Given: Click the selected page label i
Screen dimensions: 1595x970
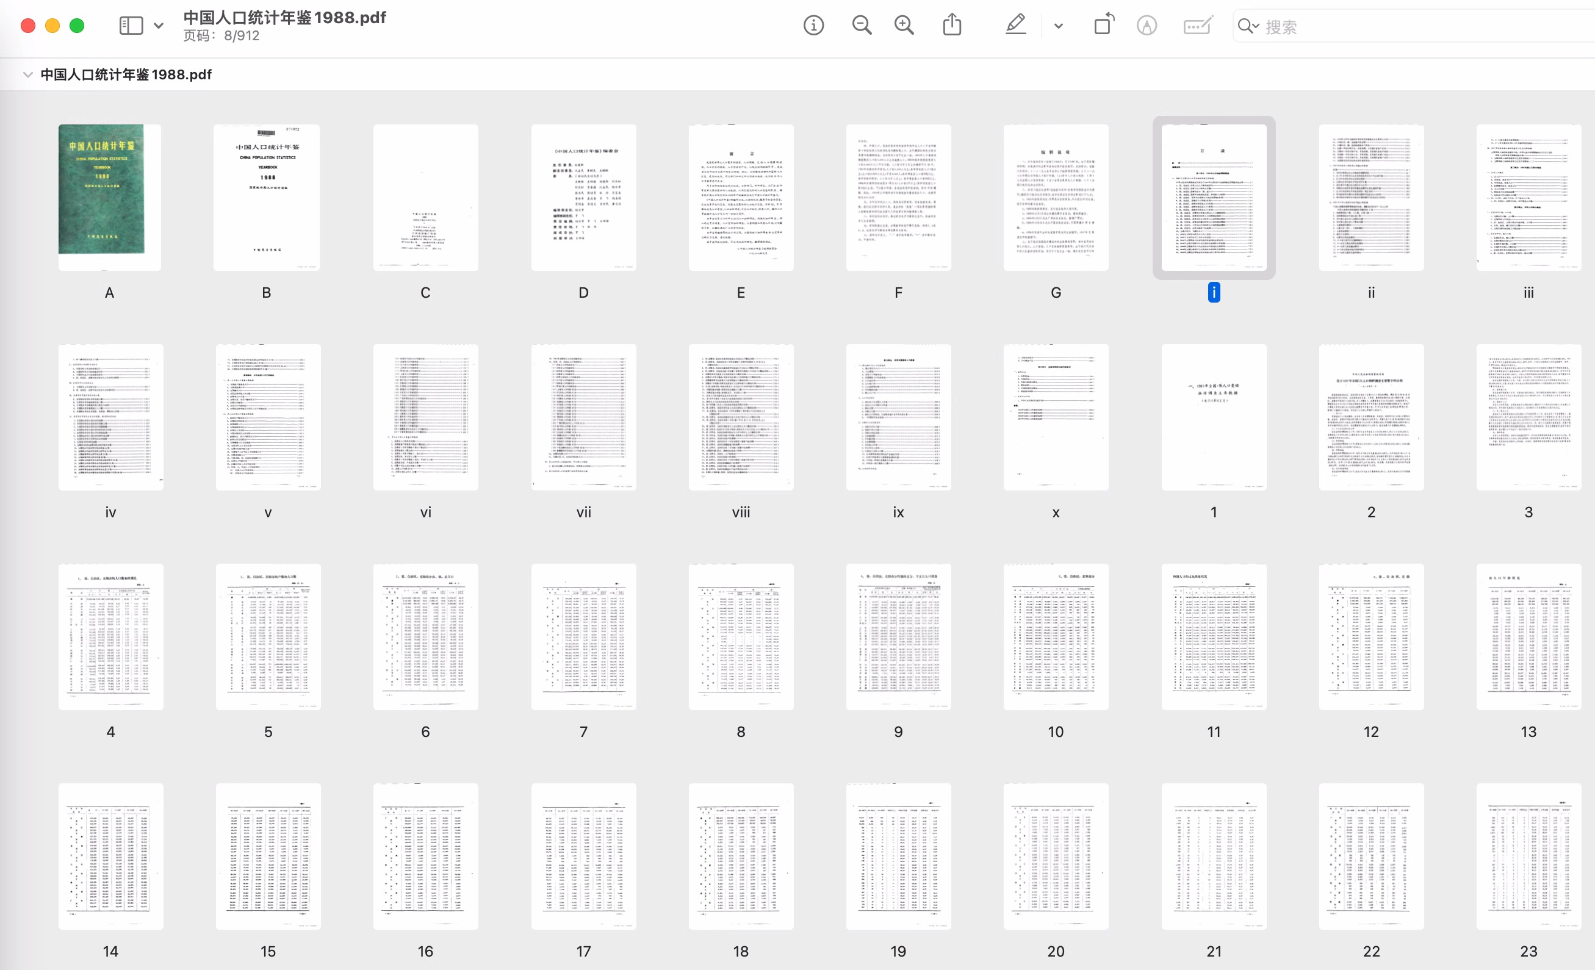Looking at the screenshot, I should coord(1214,292).
